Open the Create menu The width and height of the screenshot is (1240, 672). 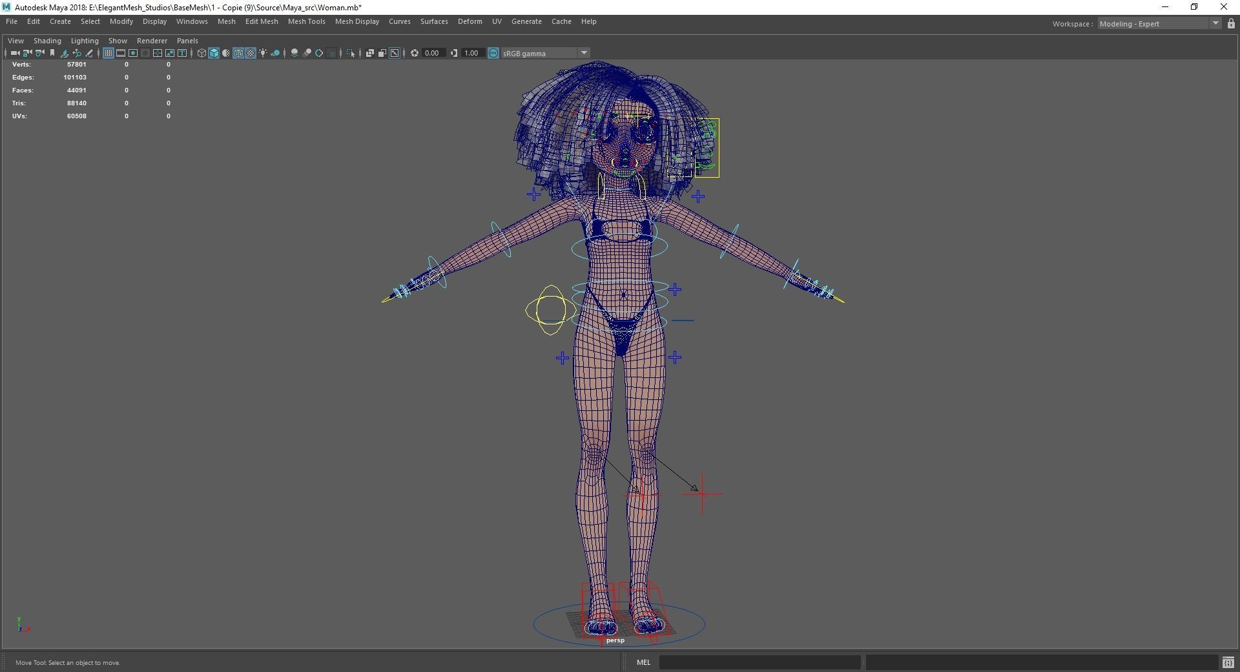60,21
